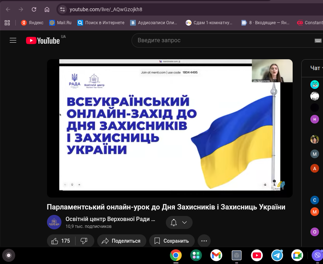
Task: Open the three-dot more actions menu
Action: coord(204,241)
